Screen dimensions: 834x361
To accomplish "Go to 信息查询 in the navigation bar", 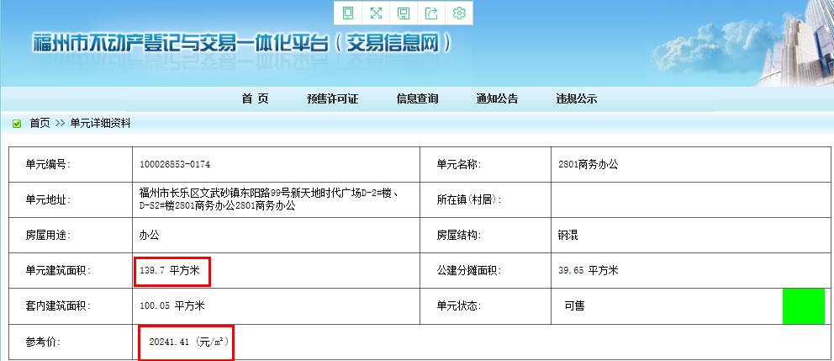I will coord(418,98).
